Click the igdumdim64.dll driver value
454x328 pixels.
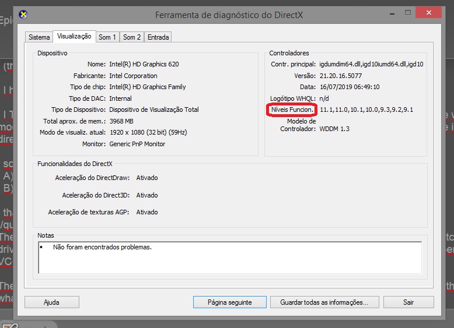(371, 64)
